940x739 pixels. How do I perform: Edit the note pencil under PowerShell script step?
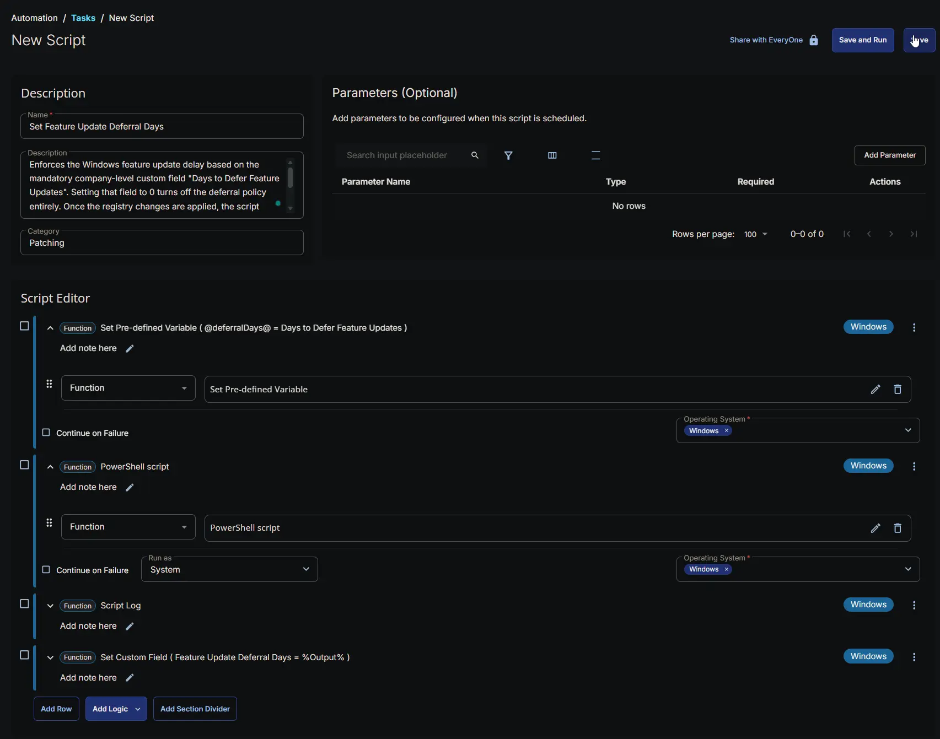[130, 487]
